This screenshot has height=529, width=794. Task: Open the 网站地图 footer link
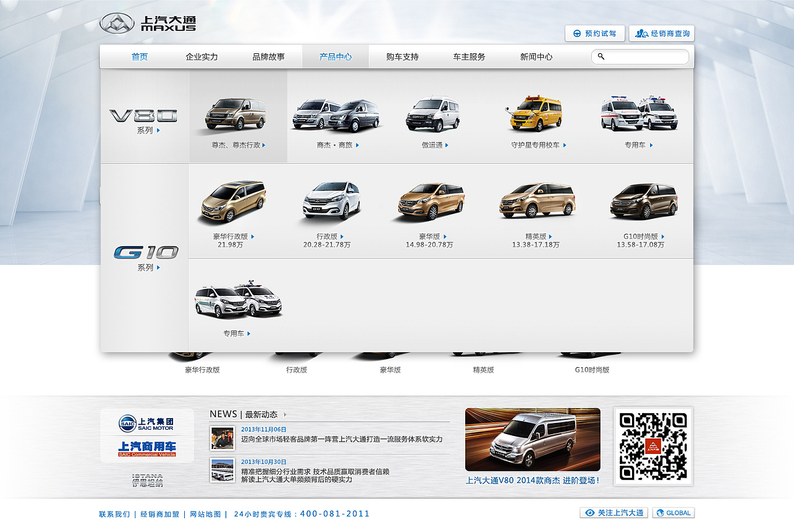click(x=205, y=514)
